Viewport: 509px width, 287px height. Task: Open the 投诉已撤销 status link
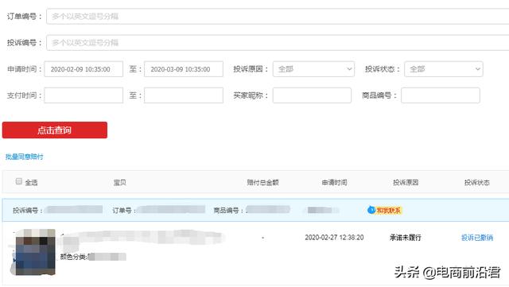pyautogui.click(x=477, y=238)
